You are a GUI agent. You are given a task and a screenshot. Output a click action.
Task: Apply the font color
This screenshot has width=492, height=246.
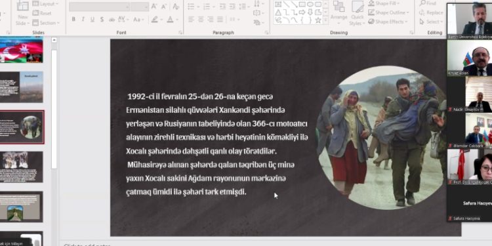[x=170, y=20]
